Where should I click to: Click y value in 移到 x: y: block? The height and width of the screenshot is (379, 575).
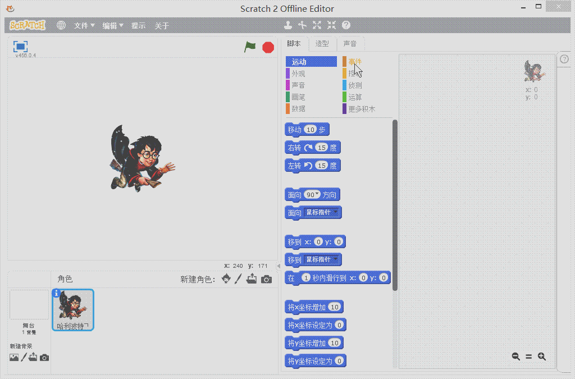pyautogui.click(x=339, y=242)
